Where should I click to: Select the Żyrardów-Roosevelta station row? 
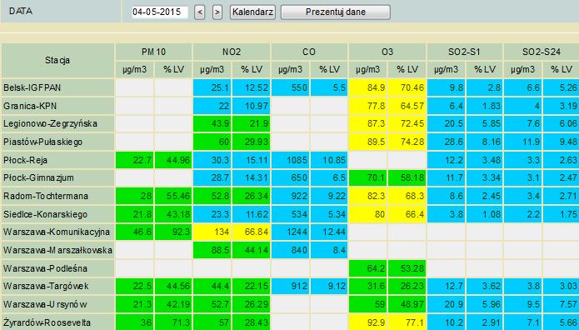point(290,322)
